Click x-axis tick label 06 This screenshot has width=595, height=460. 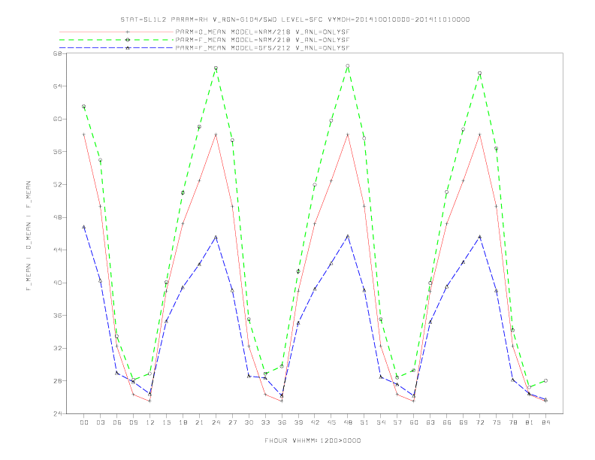point(117,422)
